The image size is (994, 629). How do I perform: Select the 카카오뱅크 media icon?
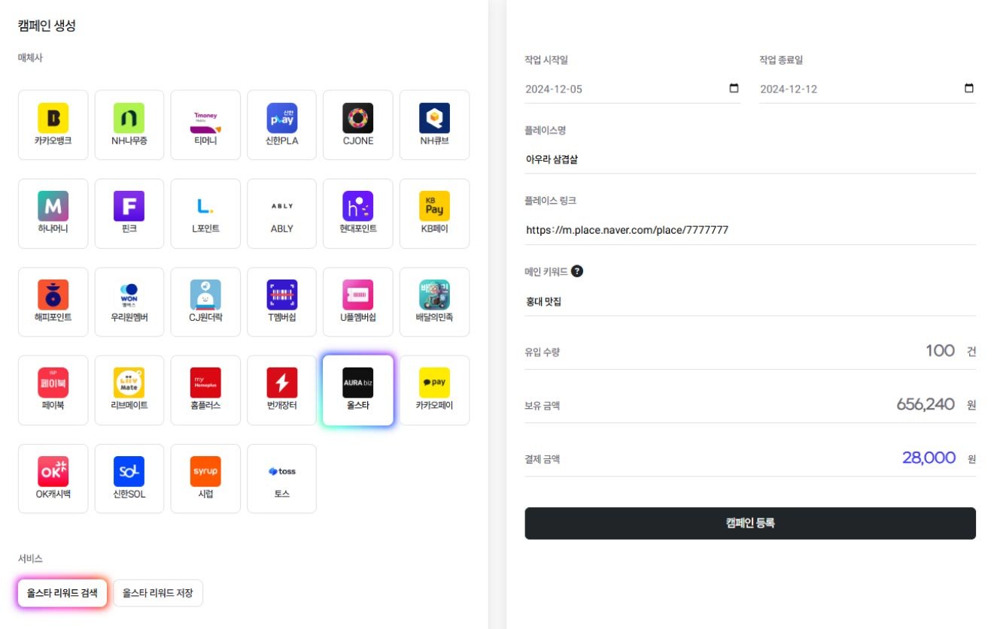click(53, 125)
